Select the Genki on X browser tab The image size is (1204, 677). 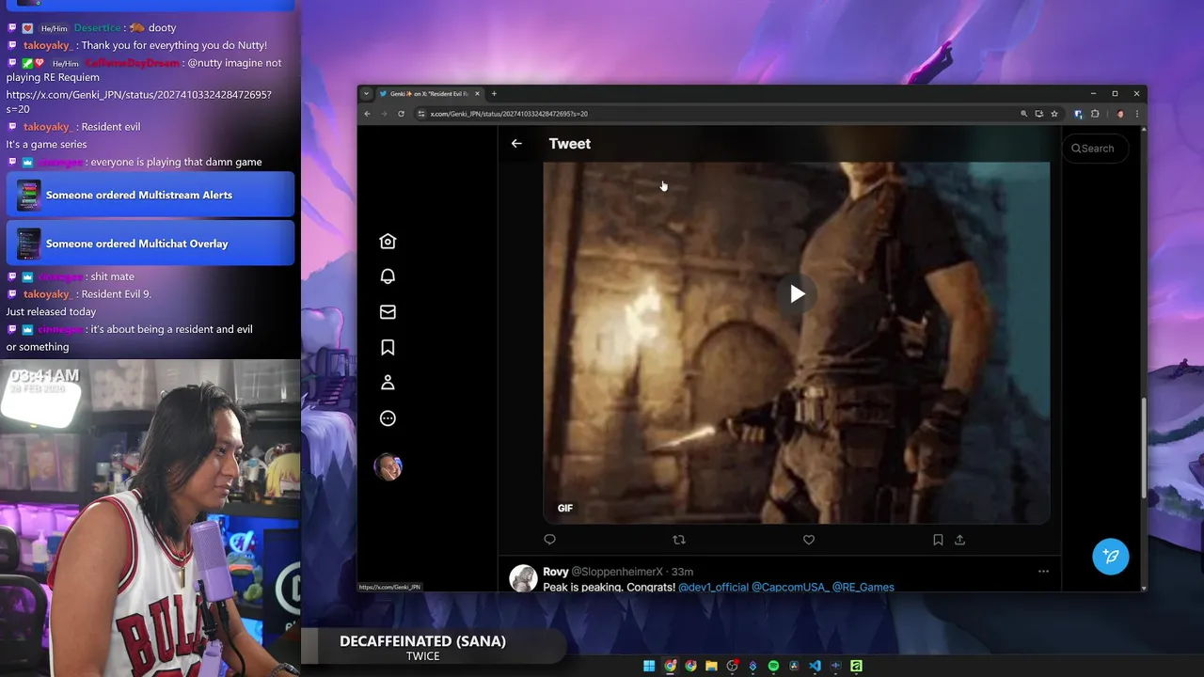coord(430,94)
